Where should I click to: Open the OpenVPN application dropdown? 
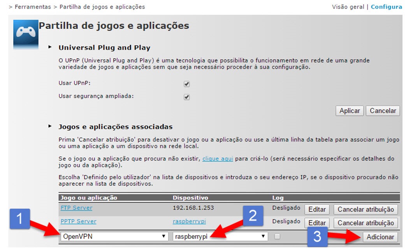[x=114, y=236]
